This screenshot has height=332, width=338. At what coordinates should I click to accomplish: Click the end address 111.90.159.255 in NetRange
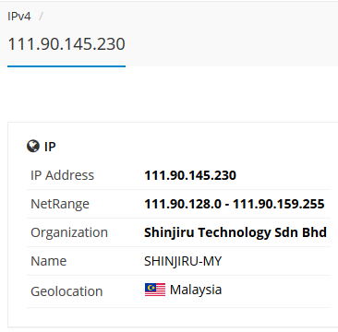pyautogui.click(x=279, y=204)
